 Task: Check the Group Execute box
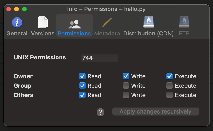[x=169, y=86]
